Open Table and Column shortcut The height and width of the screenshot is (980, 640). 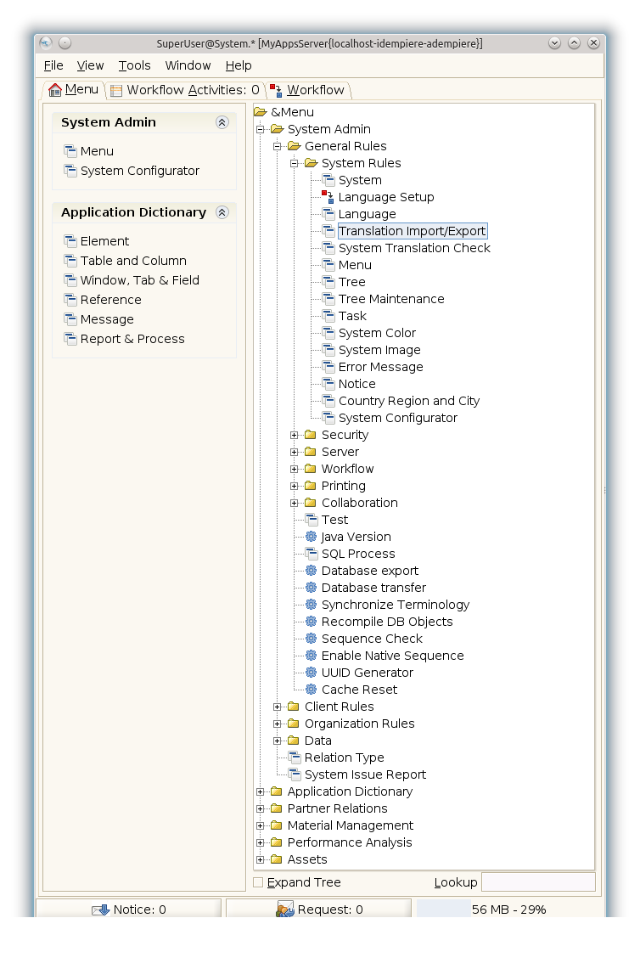[x=133, y=261]
